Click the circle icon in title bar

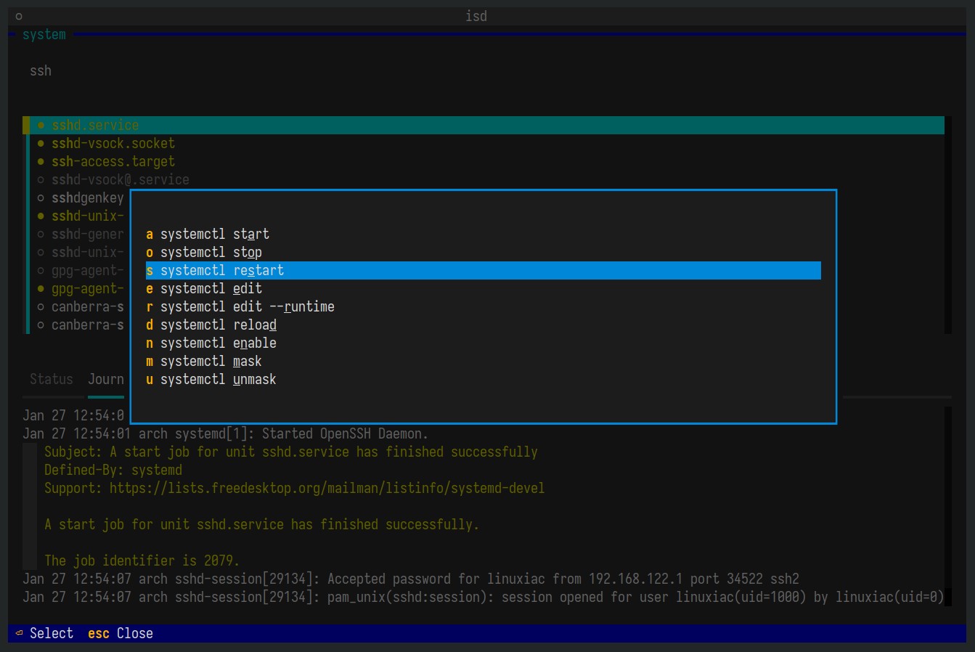19,16
